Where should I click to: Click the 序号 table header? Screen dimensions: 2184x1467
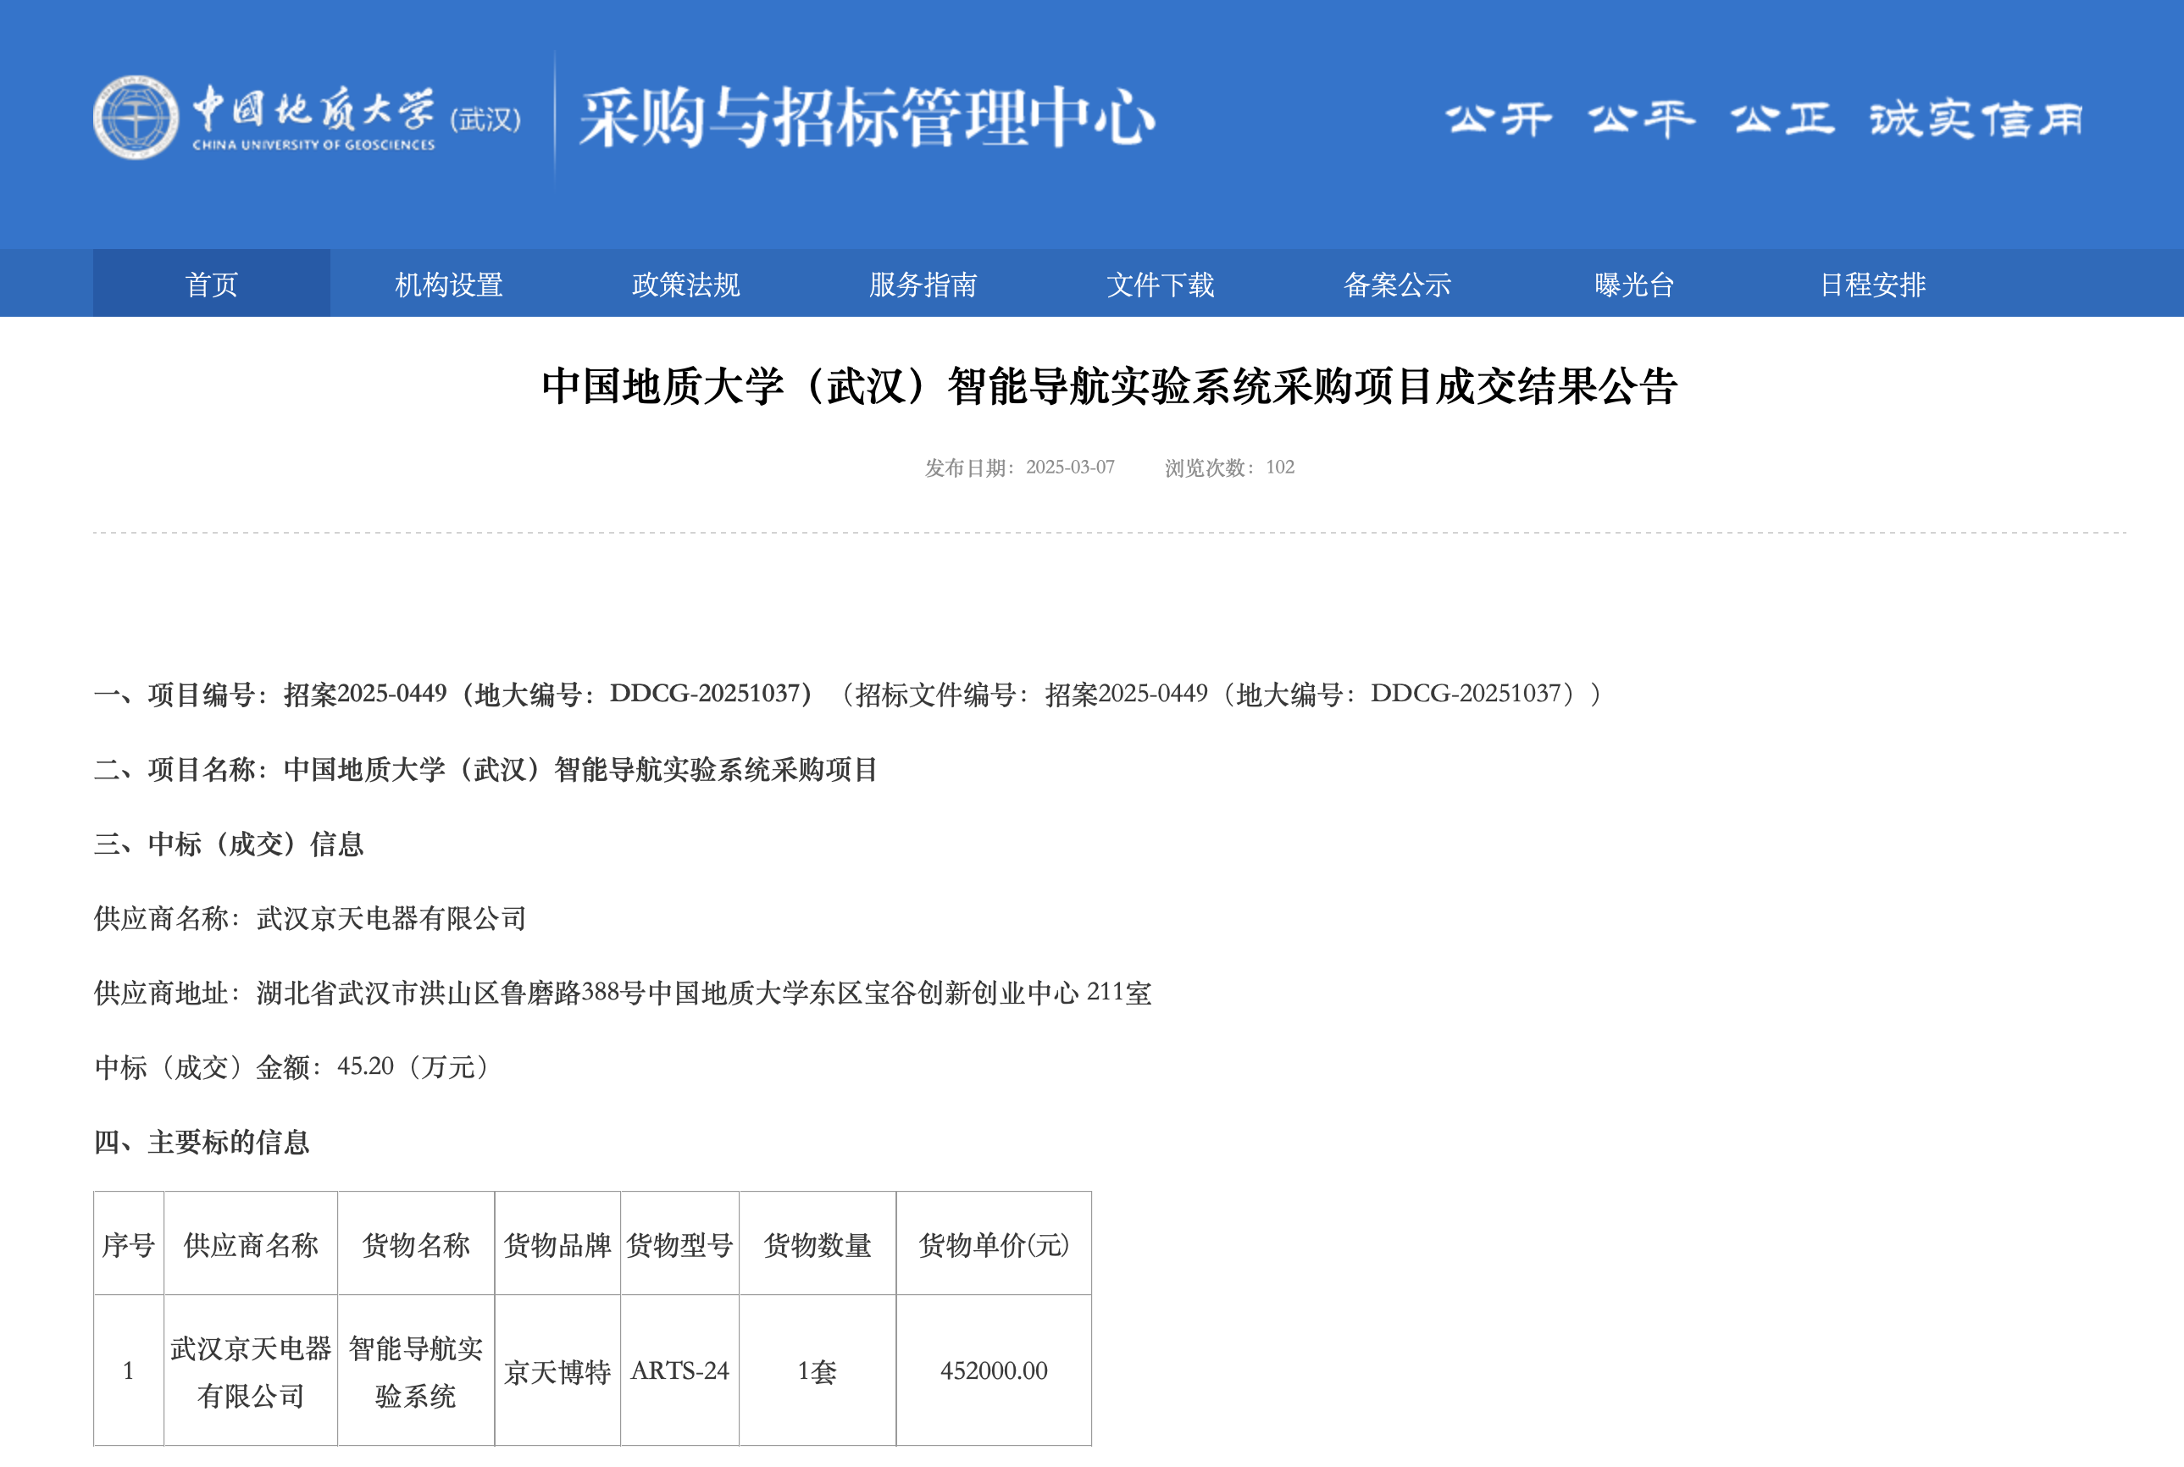coord(129,1244)
